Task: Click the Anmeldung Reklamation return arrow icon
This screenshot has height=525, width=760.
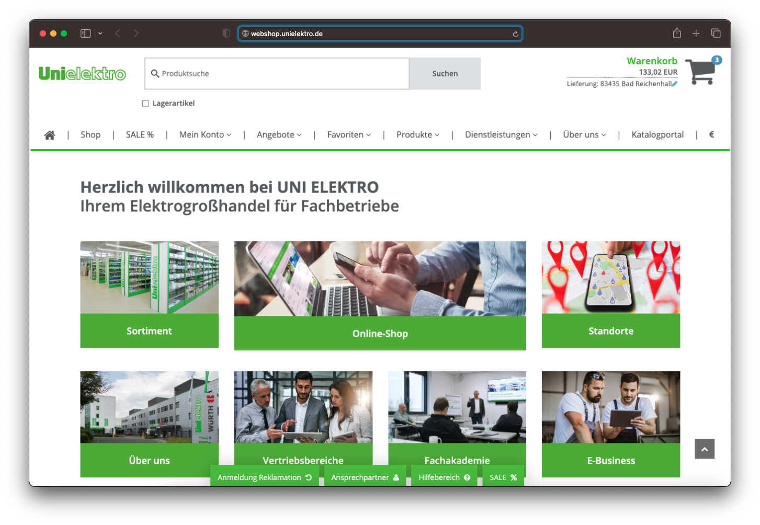Action: (x=308, y=477)
